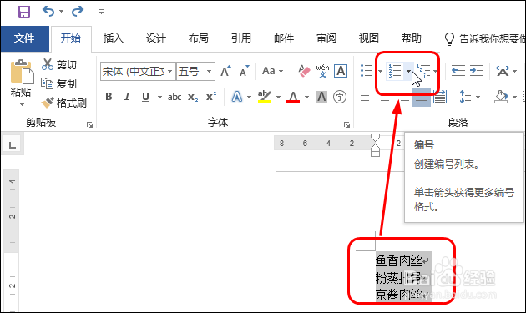Switch to the 视图 tab
Viewport: 526px width, 313px height.
coord(369,38)
